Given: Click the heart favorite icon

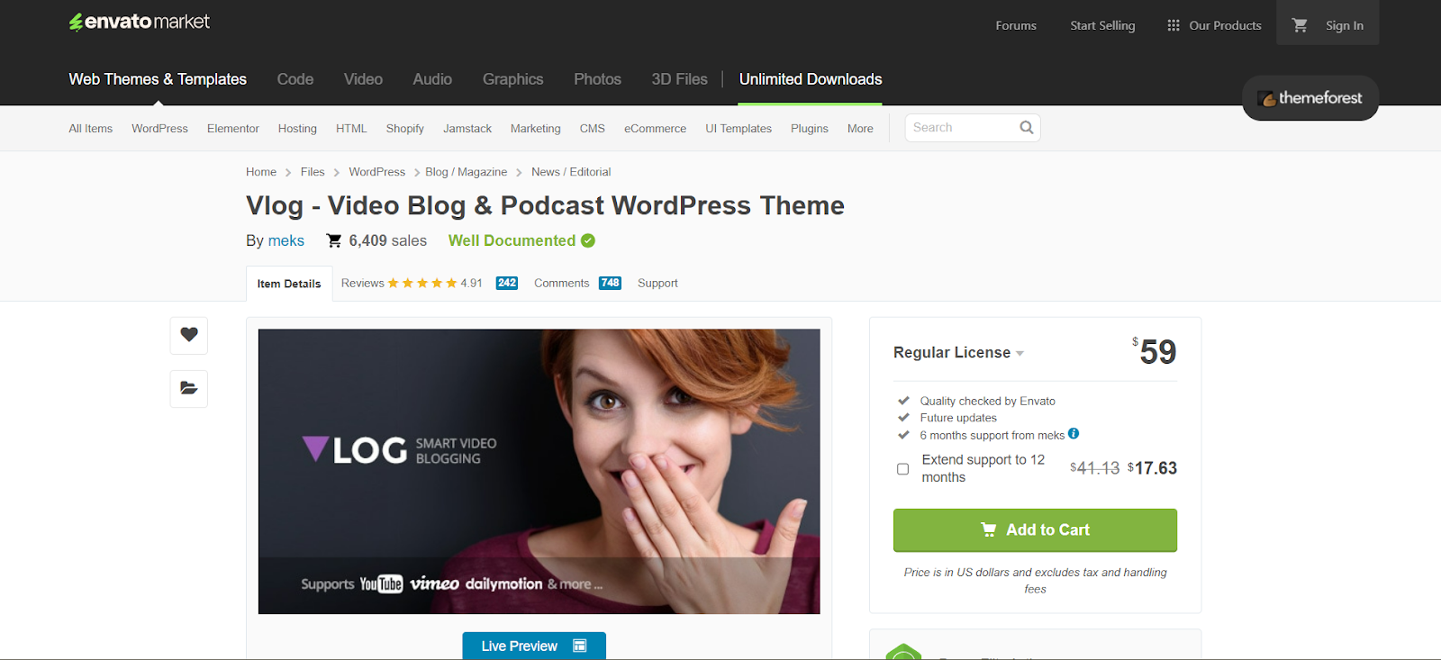Looking at the screenshot, I should (x=189, y=335).
